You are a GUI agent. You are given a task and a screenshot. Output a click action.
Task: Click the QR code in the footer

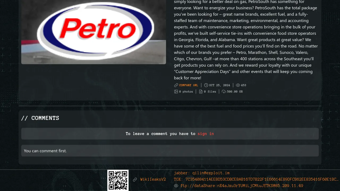pyautogui.click(x=118, y=180)
